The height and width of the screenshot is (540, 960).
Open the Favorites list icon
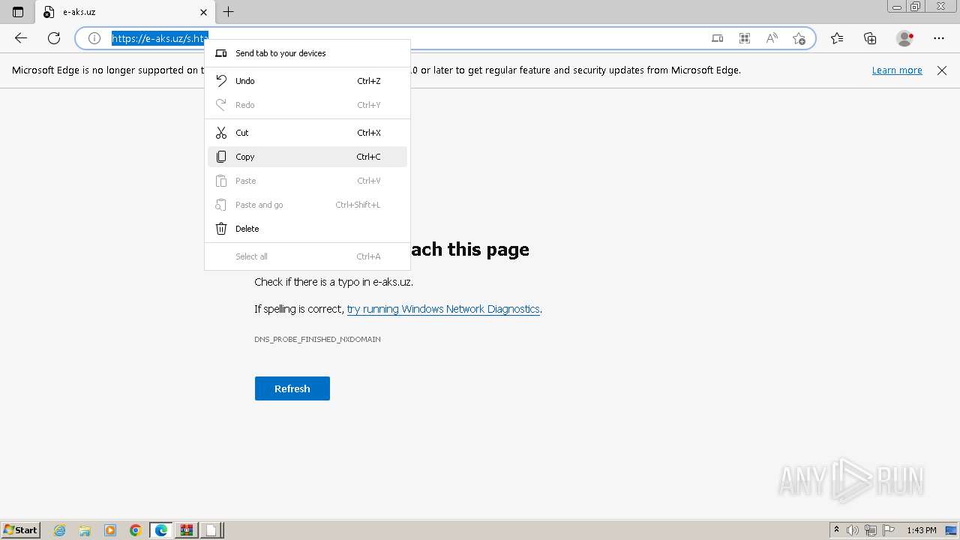click(x=837, y=38)
